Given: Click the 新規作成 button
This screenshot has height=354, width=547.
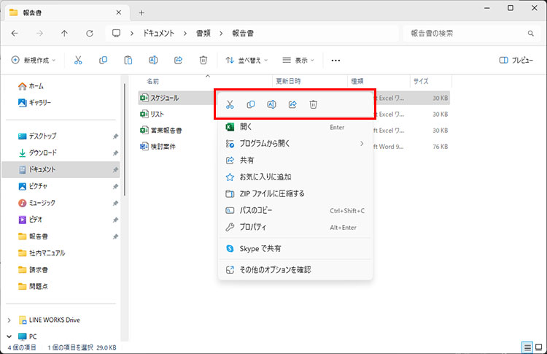Looking at the screenshot, I should point(34,61).
